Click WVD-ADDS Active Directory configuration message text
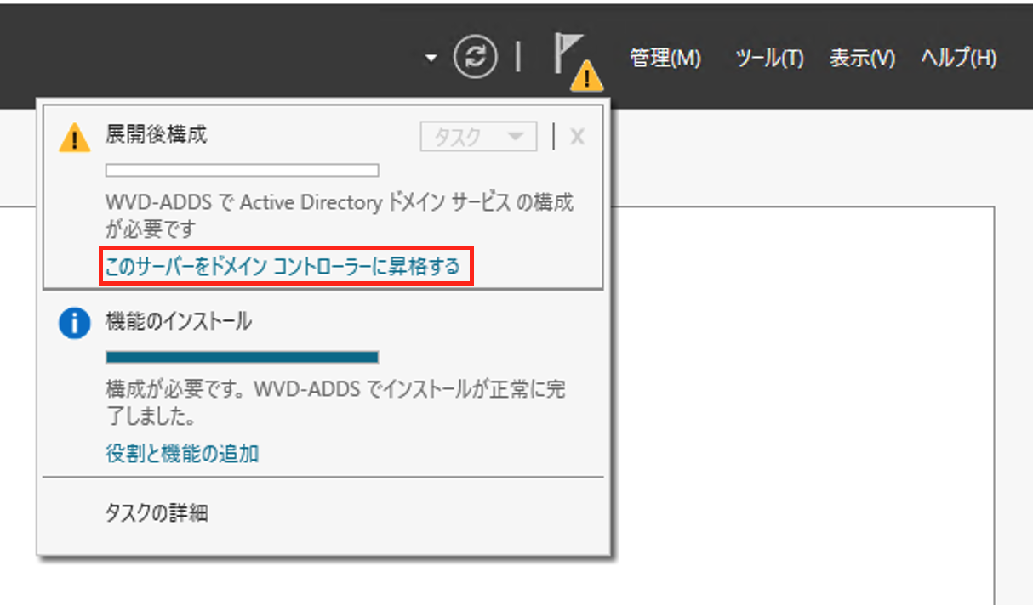Viewport: 1033px width, 605px height. click(339, 216)
